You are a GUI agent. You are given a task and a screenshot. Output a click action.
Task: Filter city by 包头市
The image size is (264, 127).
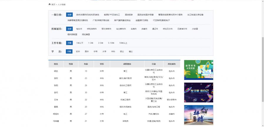click(x=79, y=29)
